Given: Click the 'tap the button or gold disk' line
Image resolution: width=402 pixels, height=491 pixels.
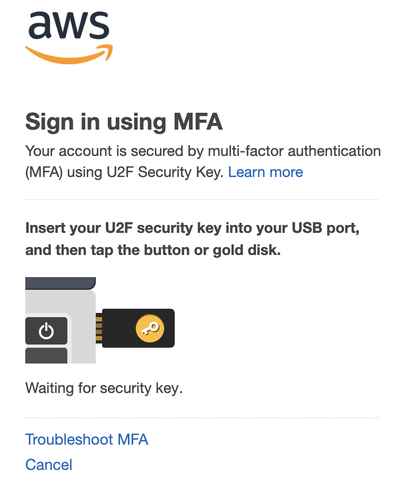Looking at the screenshot, I should click(153, 250).
